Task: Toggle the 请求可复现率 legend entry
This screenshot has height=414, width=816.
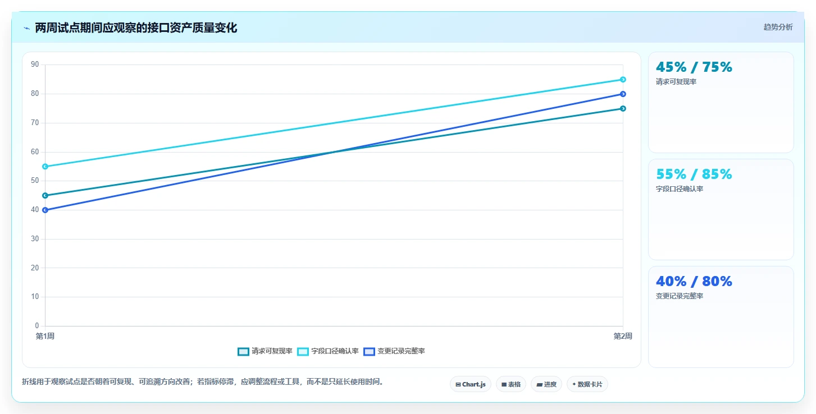Action: (x=265, y=351)
